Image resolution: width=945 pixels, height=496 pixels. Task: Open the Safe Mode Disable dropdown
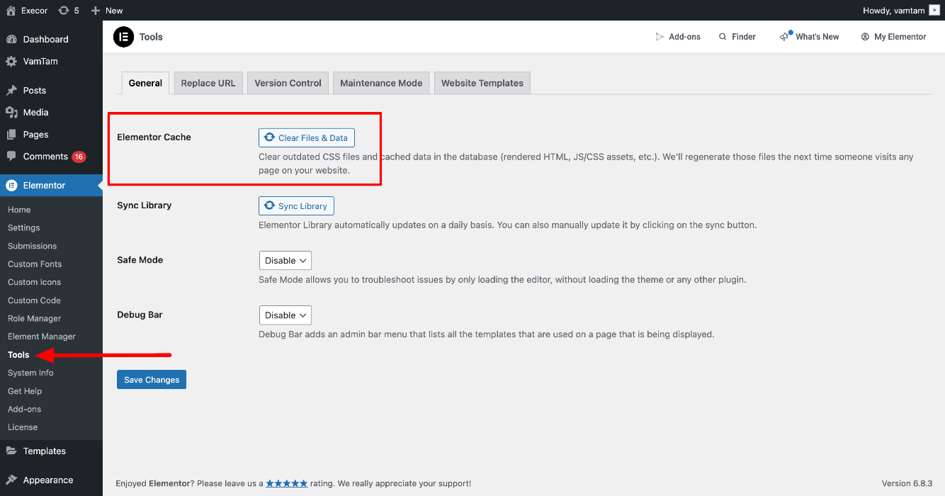(x=285, y=260)
